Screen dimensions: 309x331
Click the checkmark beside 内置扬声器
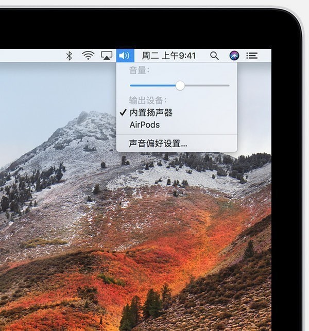(123, 113)
